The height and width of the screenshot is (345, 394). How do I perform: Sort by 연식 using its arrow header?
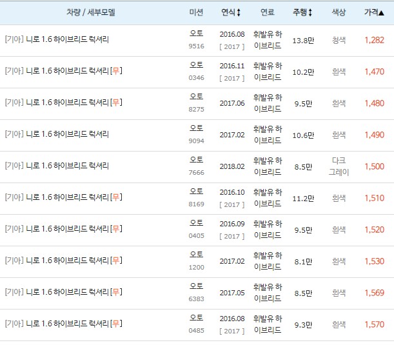[x=231, y=12]
